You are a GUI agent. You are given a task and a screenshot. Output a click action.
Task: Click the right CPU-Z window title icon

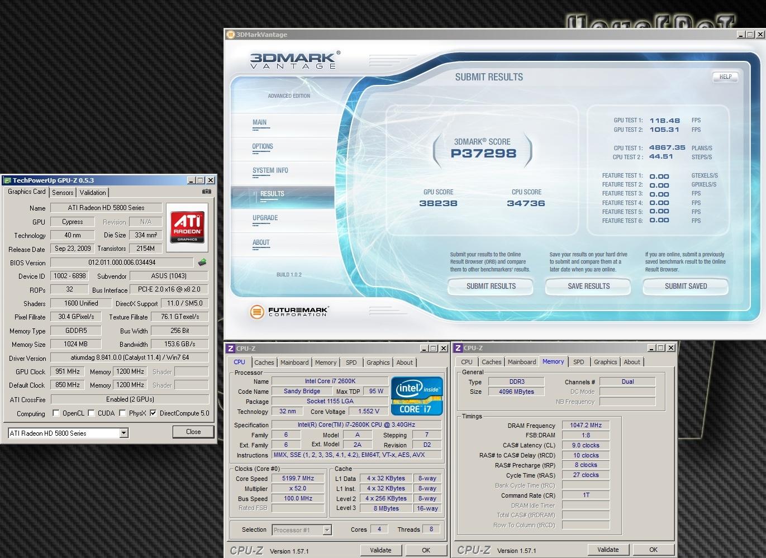click(458, 348)
